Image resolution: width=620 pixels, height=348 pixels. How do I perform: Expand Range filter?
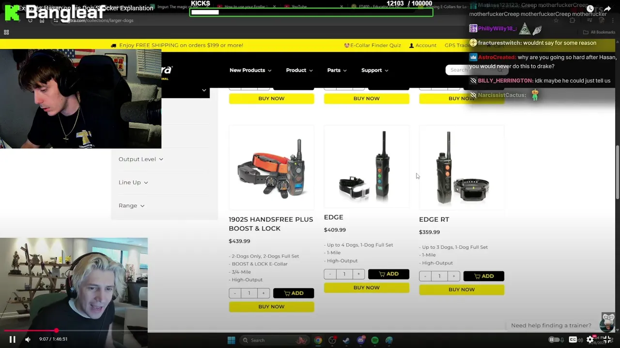(131, 205)
